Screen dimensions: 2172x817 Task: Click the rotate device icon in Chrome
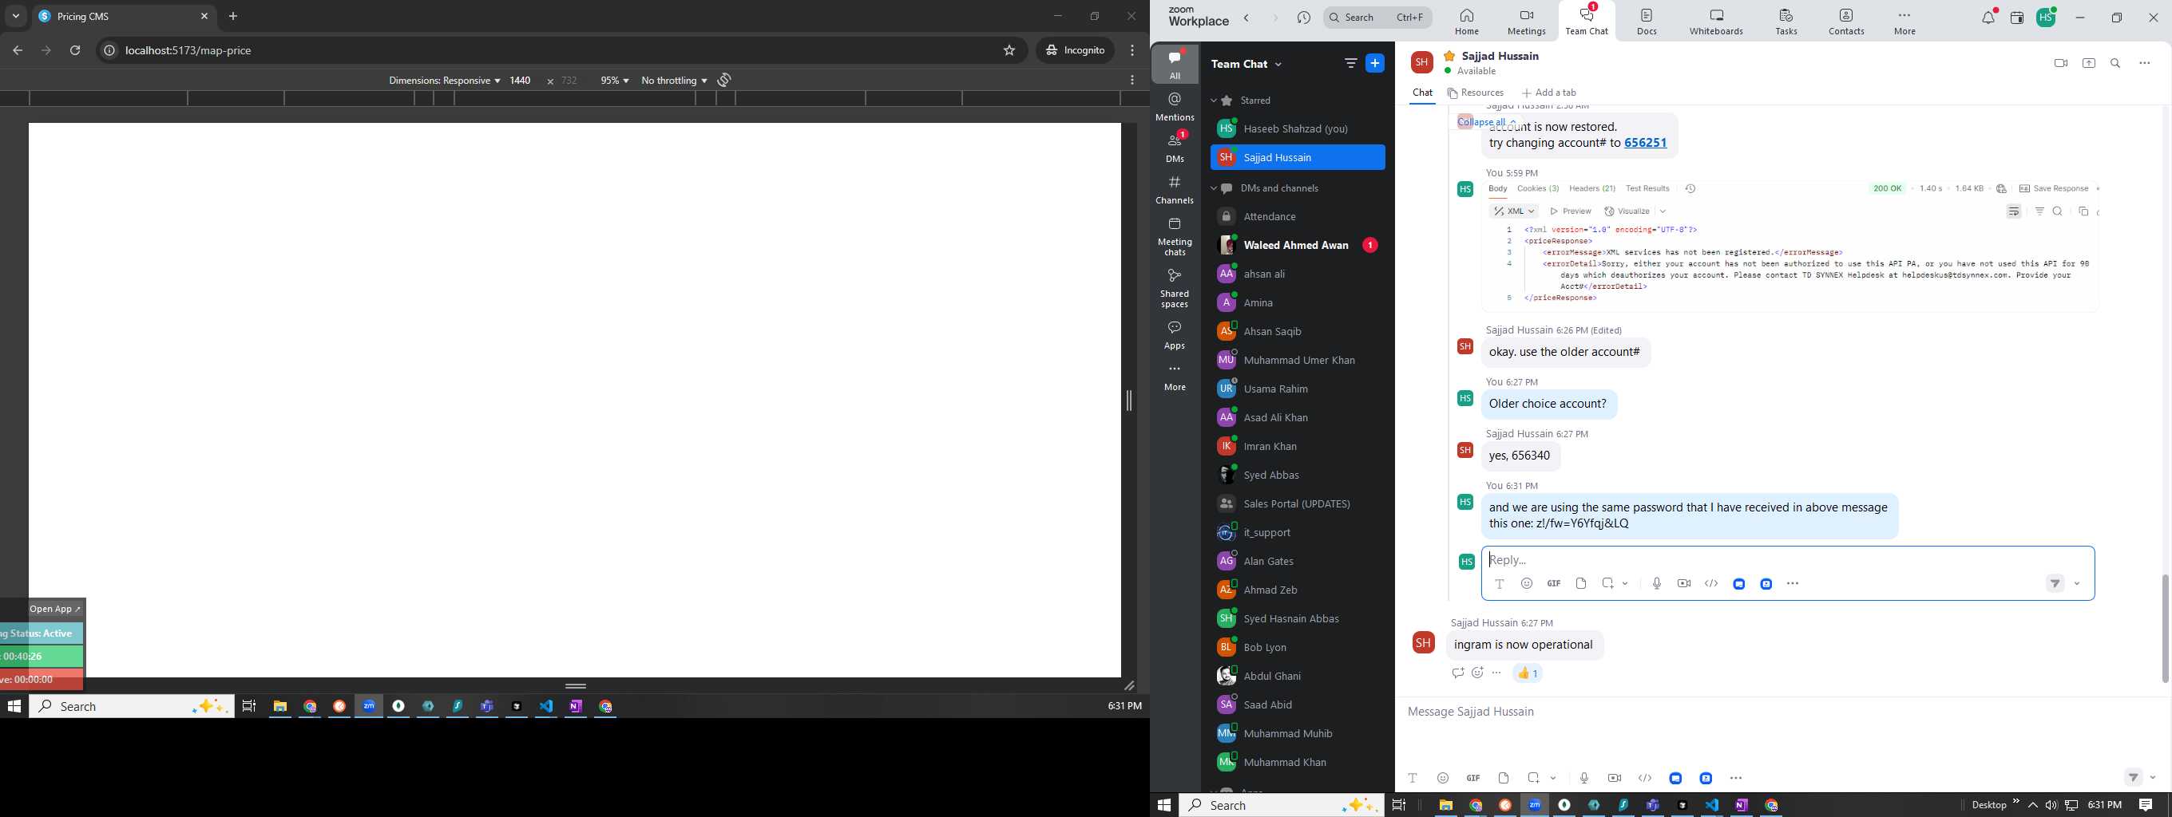(x=724, y=80)
